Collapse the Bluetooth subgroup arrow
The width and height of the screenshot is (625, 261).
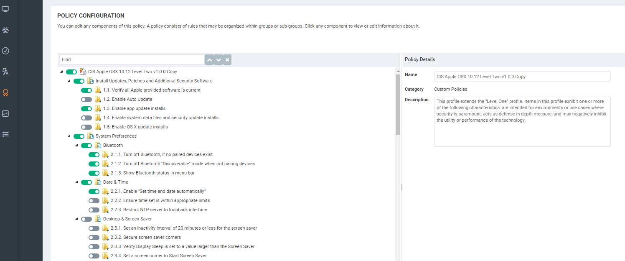(77, 146)
